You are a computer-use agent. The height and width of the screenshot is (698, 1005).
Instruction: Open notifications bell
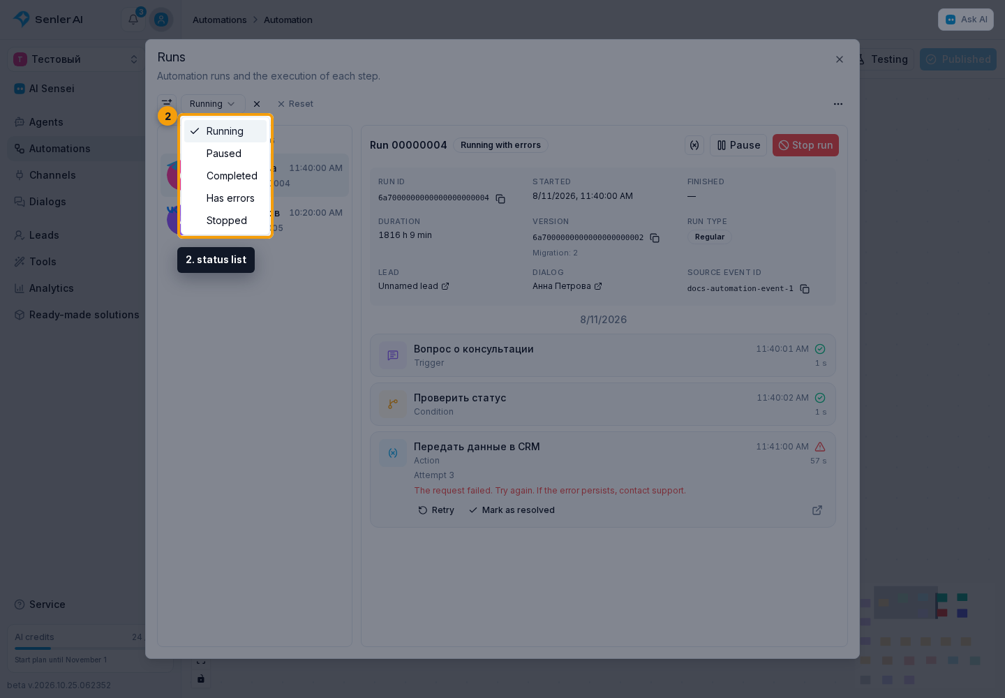(x=133, y=19)
